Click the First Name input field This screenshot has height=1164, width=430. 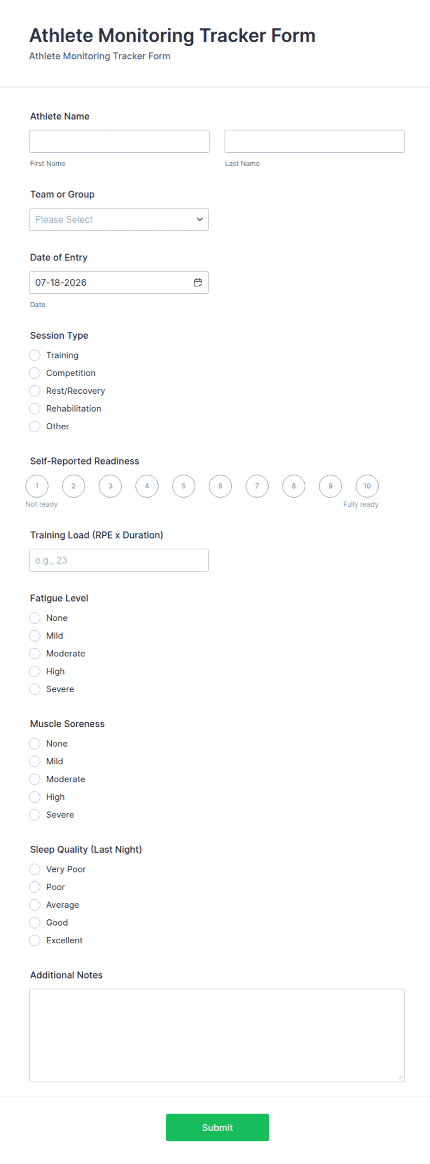click(119, 142)
